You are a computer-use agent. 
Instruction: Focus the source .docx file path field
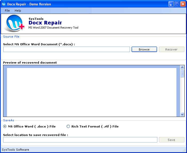coord(67,49)
